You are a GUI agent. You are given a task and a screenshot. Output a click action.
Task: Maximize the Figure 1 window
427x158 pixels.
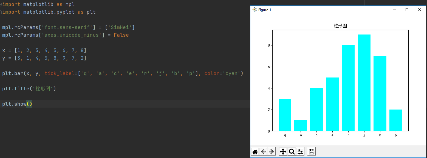coord(407,10)
